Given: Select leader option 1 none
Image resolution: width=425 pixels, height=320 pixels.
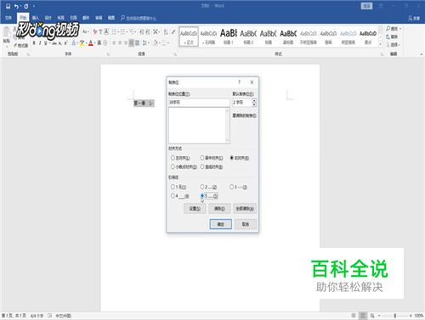Looking at the screenshot, I should [173, 187].
